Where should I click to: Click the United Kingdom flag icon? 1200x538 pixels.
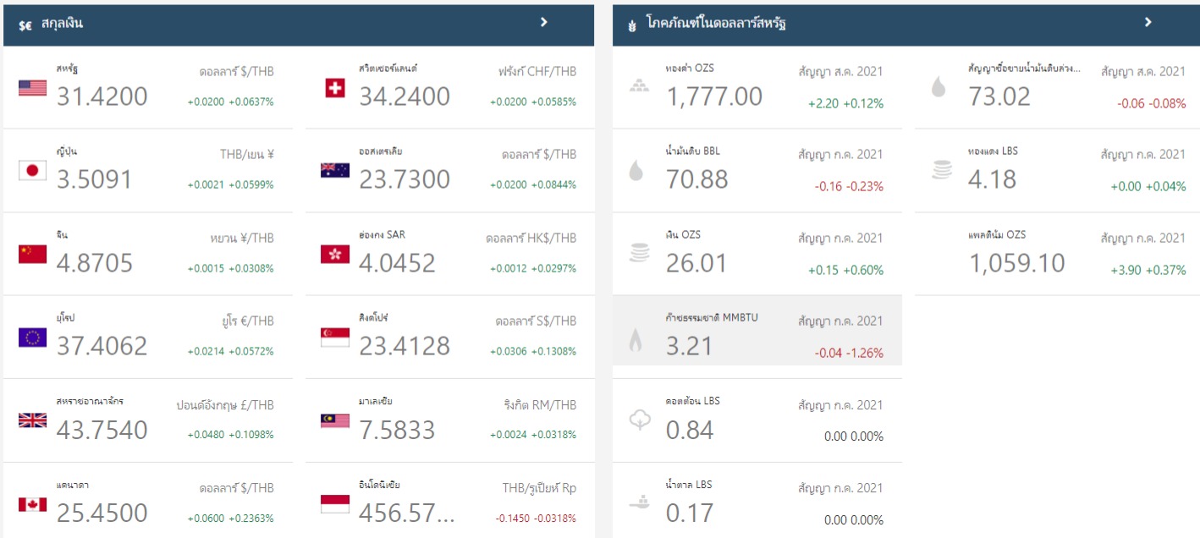coord(32,420)
